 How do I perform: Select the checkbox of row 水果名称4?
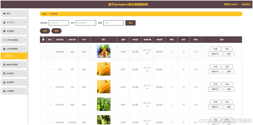[x=43, y=122]
